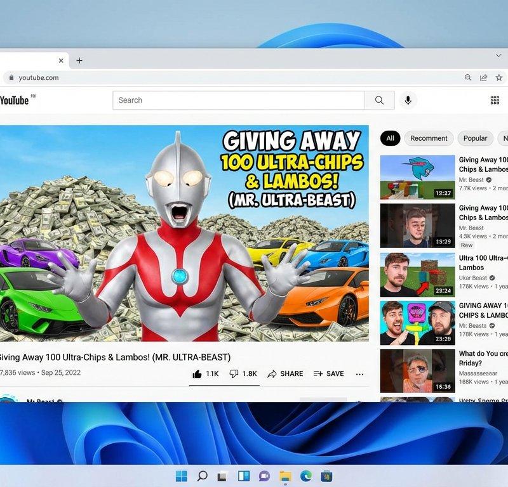This screenshot has width=508, height=487.
Task: Select the Recomment filter chip
Action: 429,138
